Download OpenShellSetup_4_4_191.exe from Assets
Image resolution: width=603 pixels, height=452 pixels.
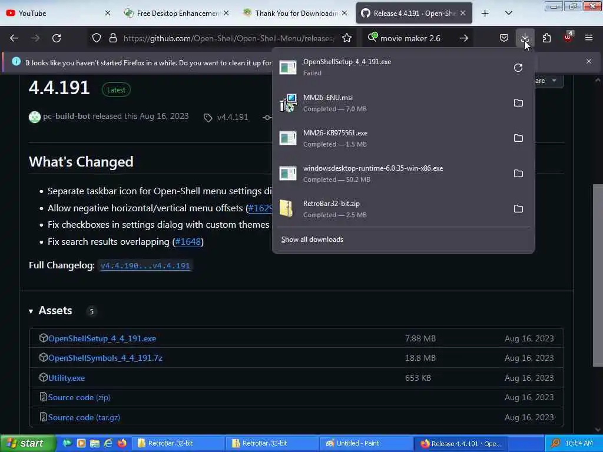pyautogui.click(x=102, y=338)
